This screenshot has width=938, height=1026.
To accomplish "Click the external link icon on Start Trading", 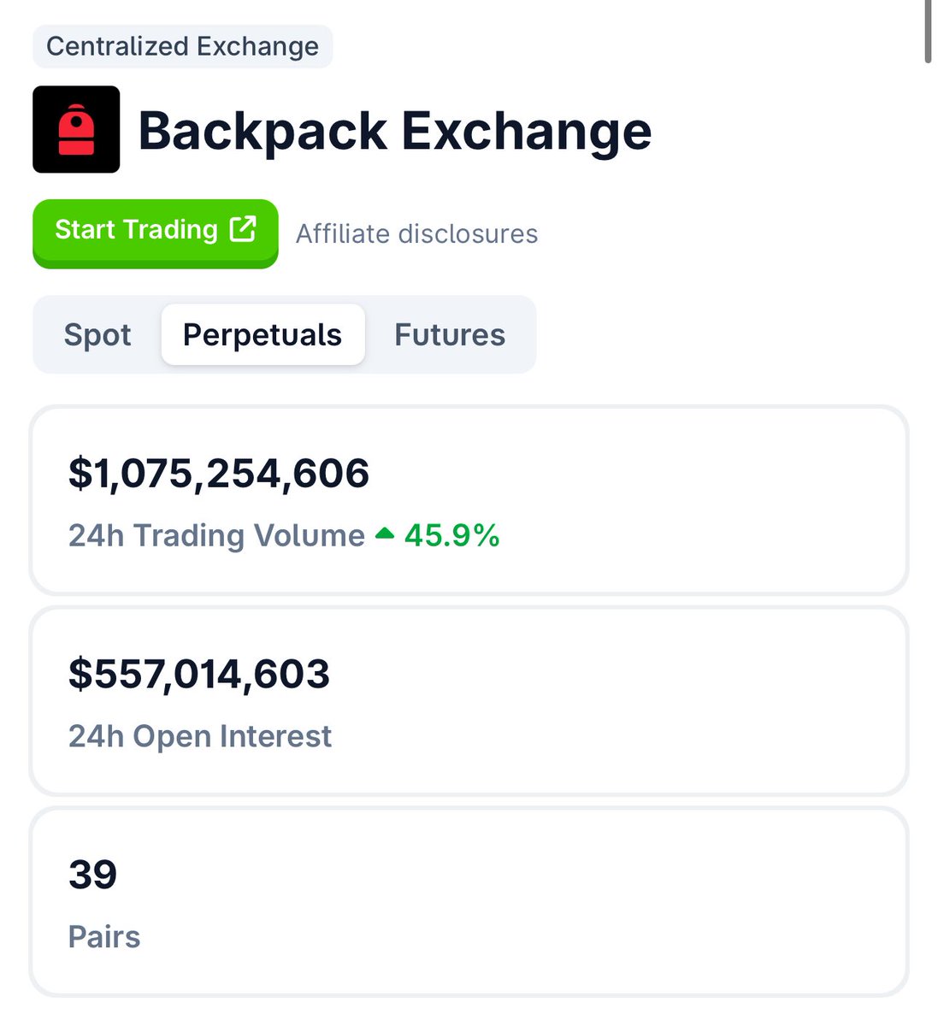I will click(243, 229).
